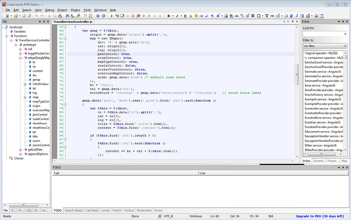
Task: Click the Undo arrow icon
Action: 37,16
